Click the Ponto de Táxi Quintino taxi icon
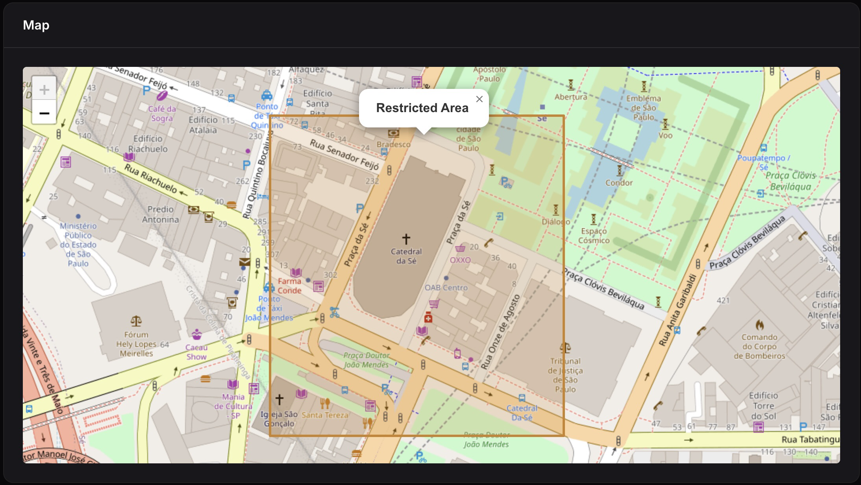The width and height of the screenshot is (861, 485). [x=267, y=95]
